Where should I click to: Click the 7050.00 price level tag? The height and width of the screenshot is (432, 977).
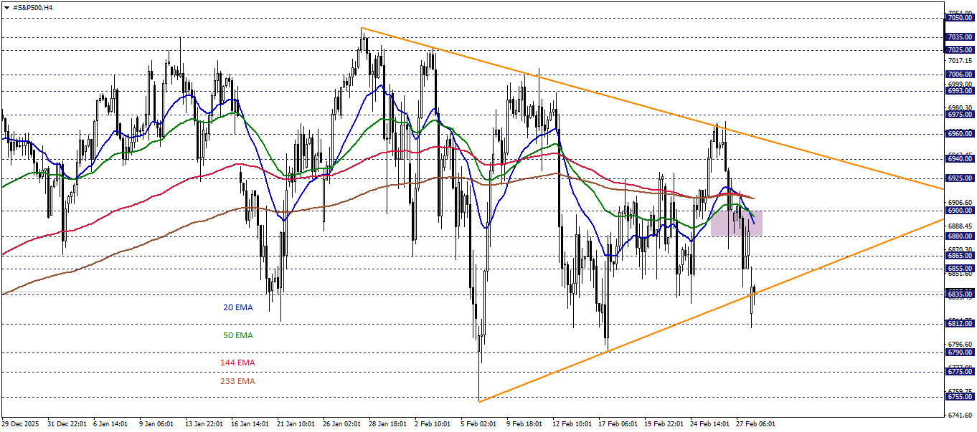pos(959,16)
